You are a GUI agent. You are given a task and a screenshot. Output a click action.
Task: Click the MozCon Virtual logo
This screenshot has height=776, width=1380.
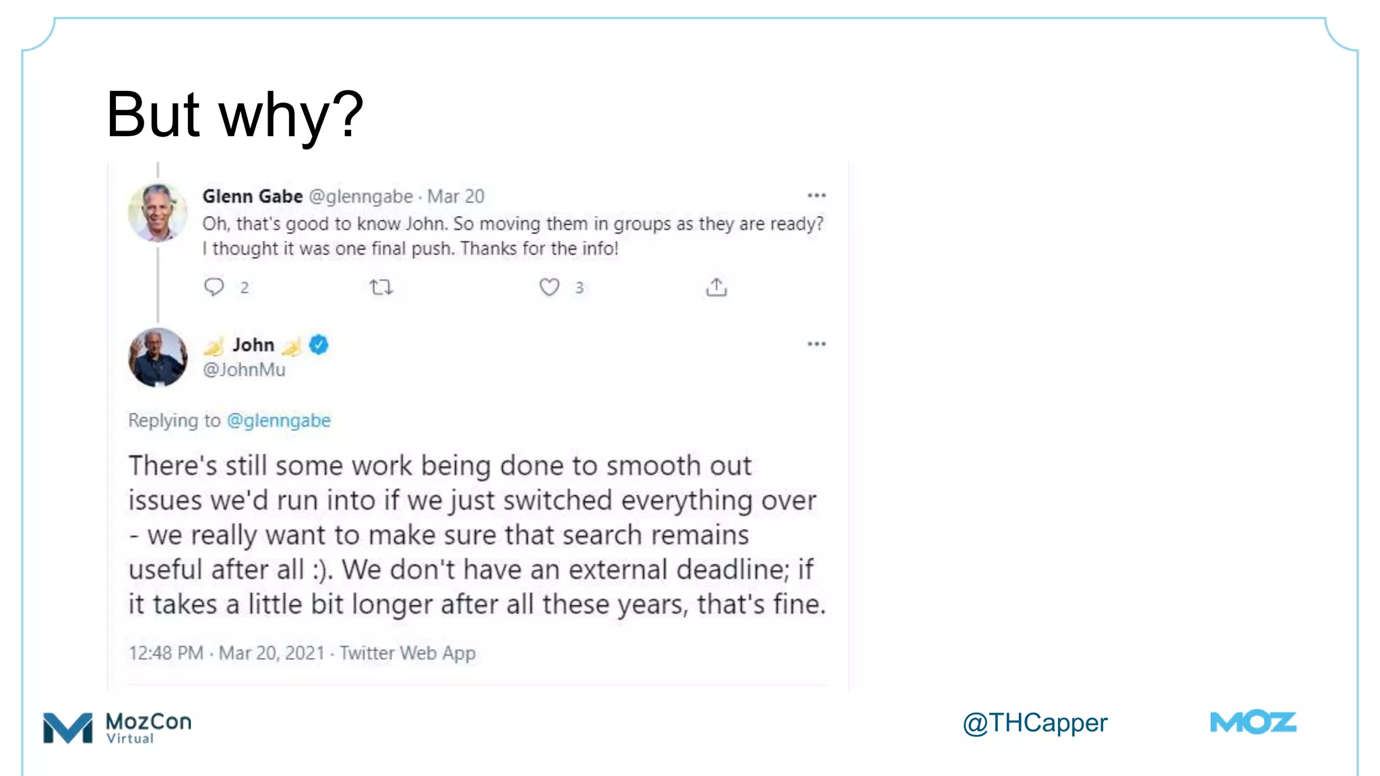(117, 727)
